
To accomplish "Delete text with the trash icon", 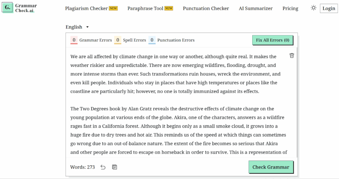I will click(292, 56).
